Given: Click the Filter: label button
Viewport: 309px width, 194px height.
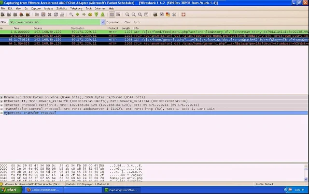Looking at the screenshot, I should click(4, 22).
